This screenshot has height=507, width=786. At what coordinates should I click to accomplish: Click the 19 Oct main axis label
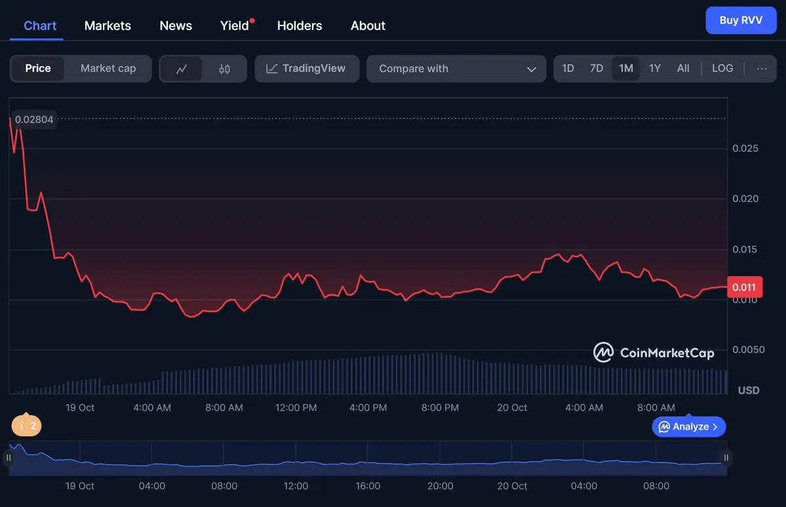[80, 408]
